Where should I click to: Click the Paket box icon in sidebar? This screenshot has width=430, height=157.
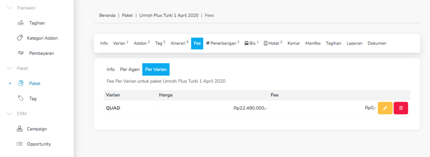21,83
